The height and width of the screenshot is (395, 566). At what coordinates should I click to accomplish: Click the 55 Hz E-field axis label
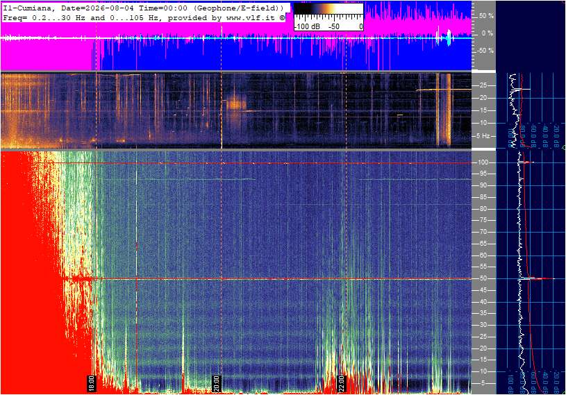coord(483,267)
